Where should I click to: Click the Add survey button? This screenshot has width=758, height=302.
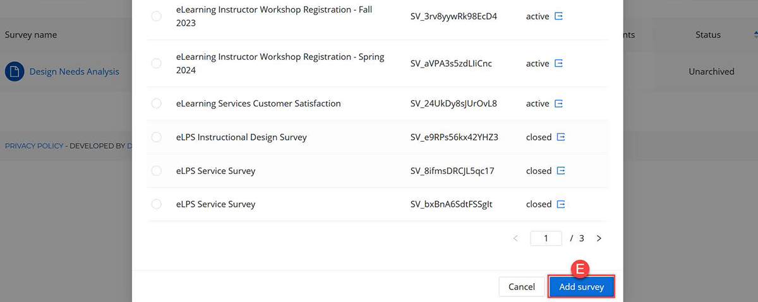(582, 287)
